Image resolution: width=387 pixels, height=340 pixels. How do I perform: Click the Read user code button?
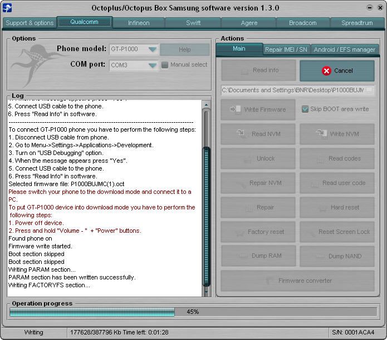[x=337, y=183]
